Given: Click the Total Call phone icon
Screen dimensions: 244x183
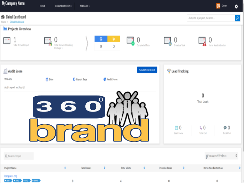Looking at the screenshot, I should pyautogui.click(x=201, y=128).
